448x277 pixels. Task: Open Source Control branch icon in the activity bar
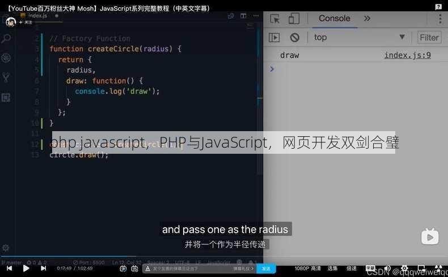click(6, 77)
